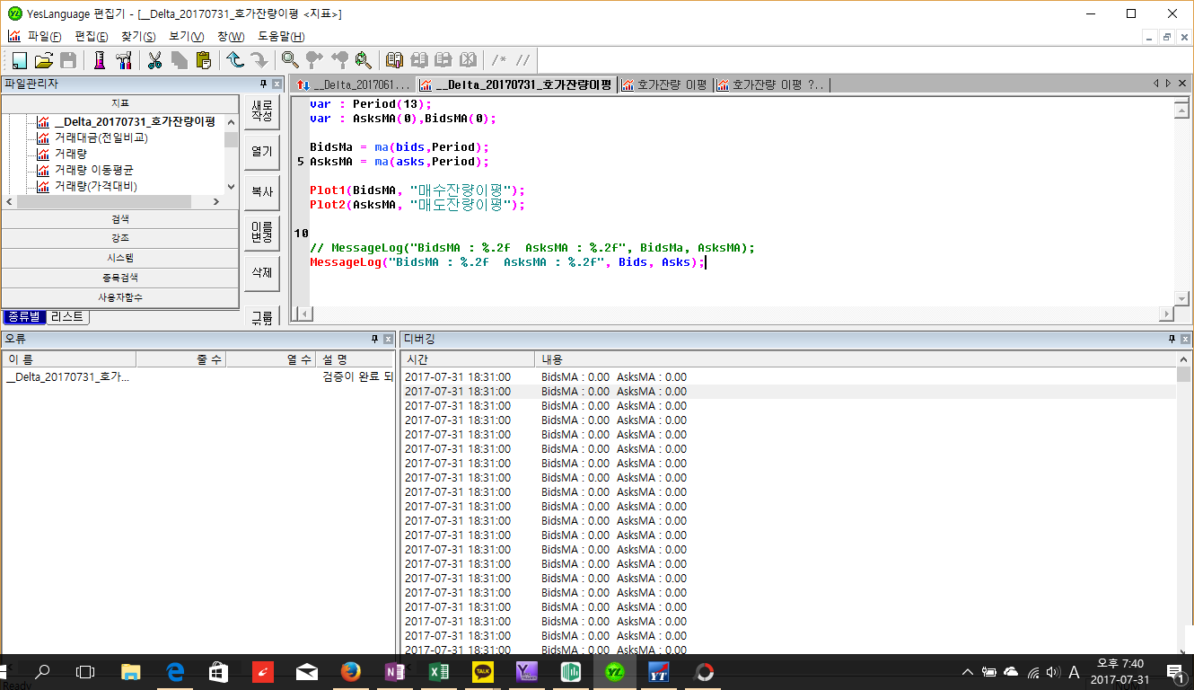Click the test tube verify icon
The width and height of the screenshot is (1194, 690).
pyautogui.click(x=99, y=60)
